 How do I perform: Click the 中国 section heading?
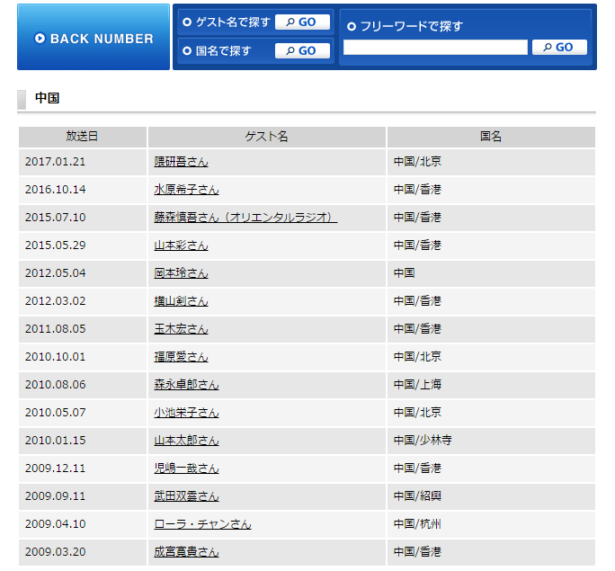tap(47, 98)
